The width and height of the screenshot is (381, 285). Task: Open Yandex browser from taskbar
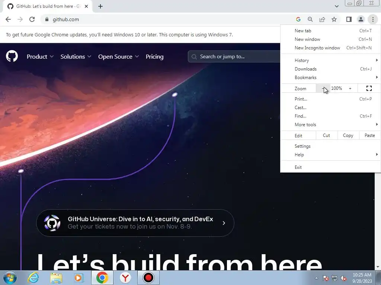pyautogui.click(x=125, y=278)
